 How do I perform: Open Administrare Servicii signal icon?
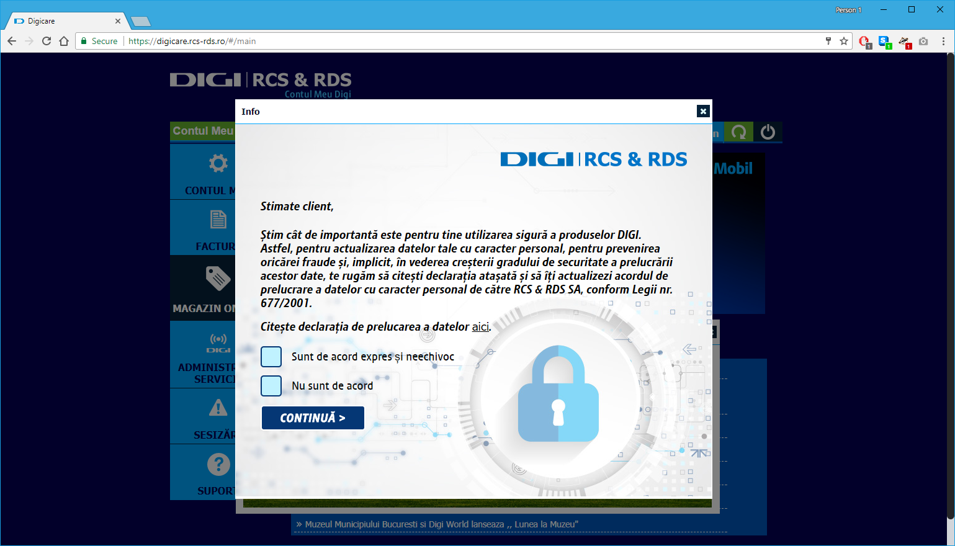point(218,342)
